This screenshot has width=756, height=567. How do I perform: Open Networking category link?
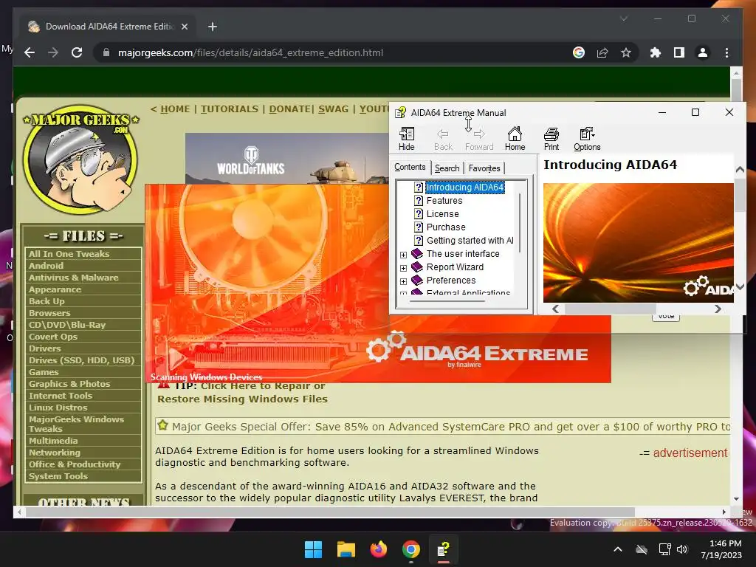pyautogui.click(x=55, y=453)
